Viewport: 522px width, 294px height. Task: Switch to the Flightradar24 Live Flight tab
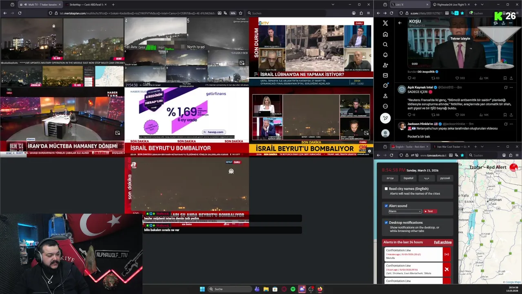[452, 4]
